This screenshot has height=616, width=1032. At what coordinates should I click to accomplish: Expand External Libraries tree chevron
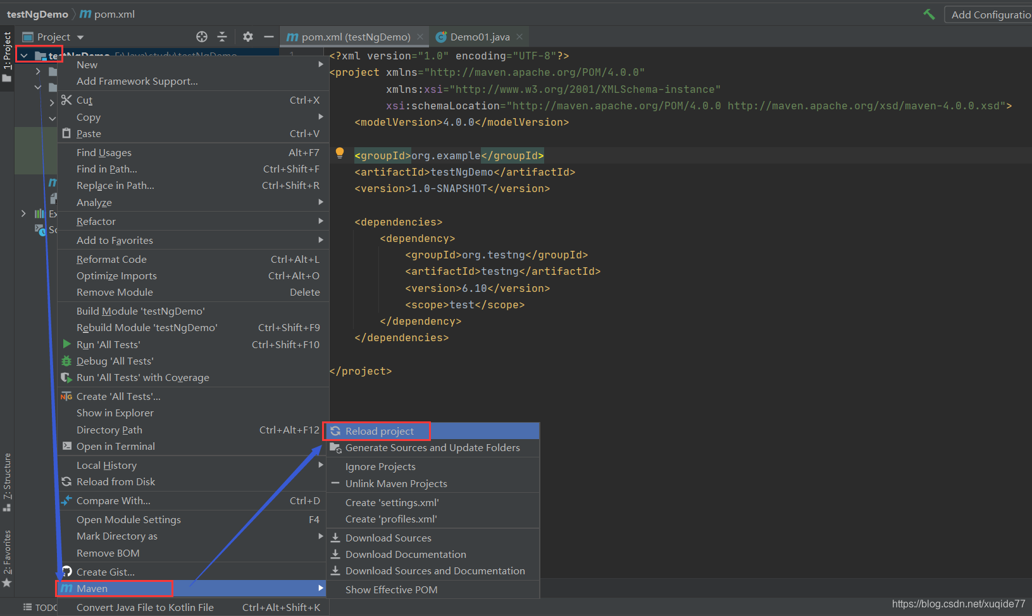pos(23,214)
